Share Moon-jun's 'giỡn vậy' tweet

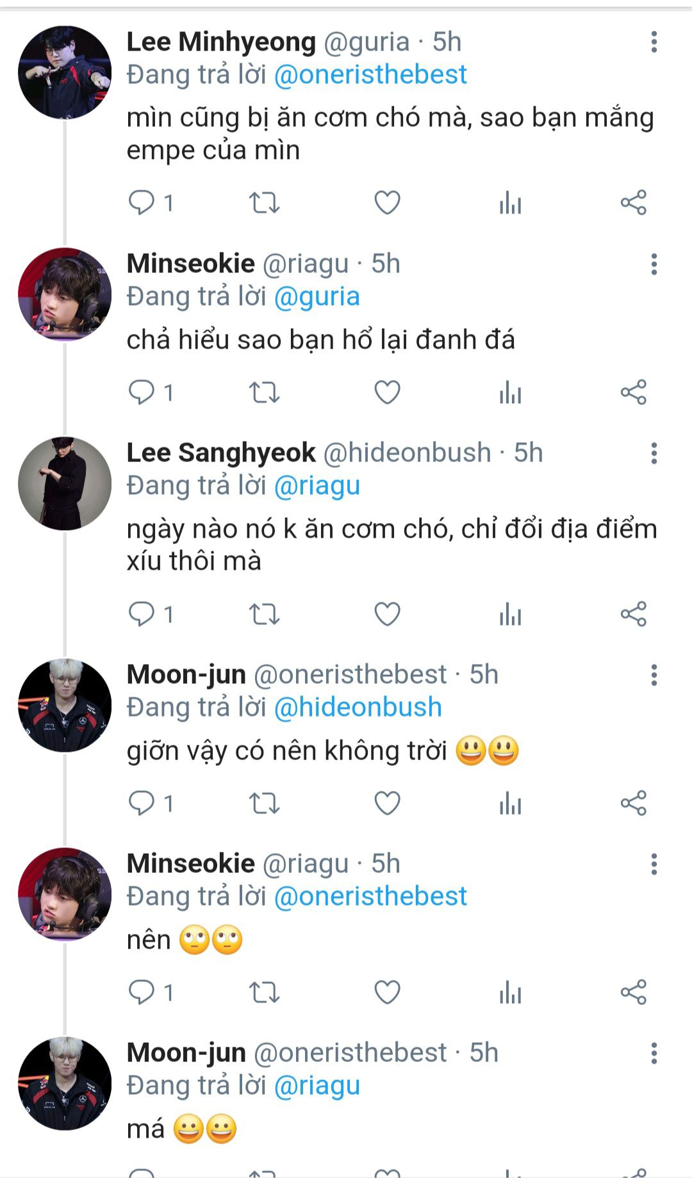click(634, 803)
